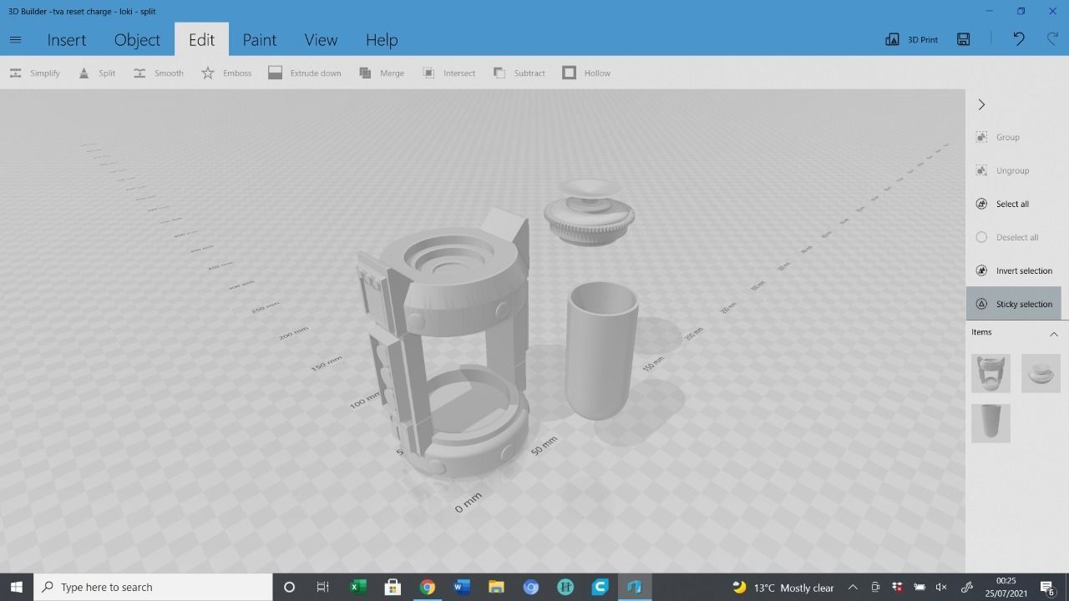Switch to the Insert tab
The image size is (1069, 601).
pyautogui.click(x=67, y=39)
